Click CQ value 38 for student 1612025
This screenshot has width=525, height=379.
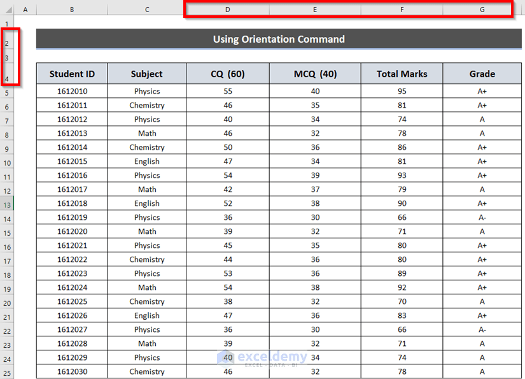point(228,301)
